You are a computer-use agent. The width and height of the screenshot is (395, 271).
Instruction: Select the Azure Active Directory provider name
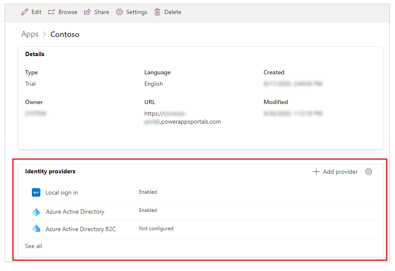click(x=75, y=212)
